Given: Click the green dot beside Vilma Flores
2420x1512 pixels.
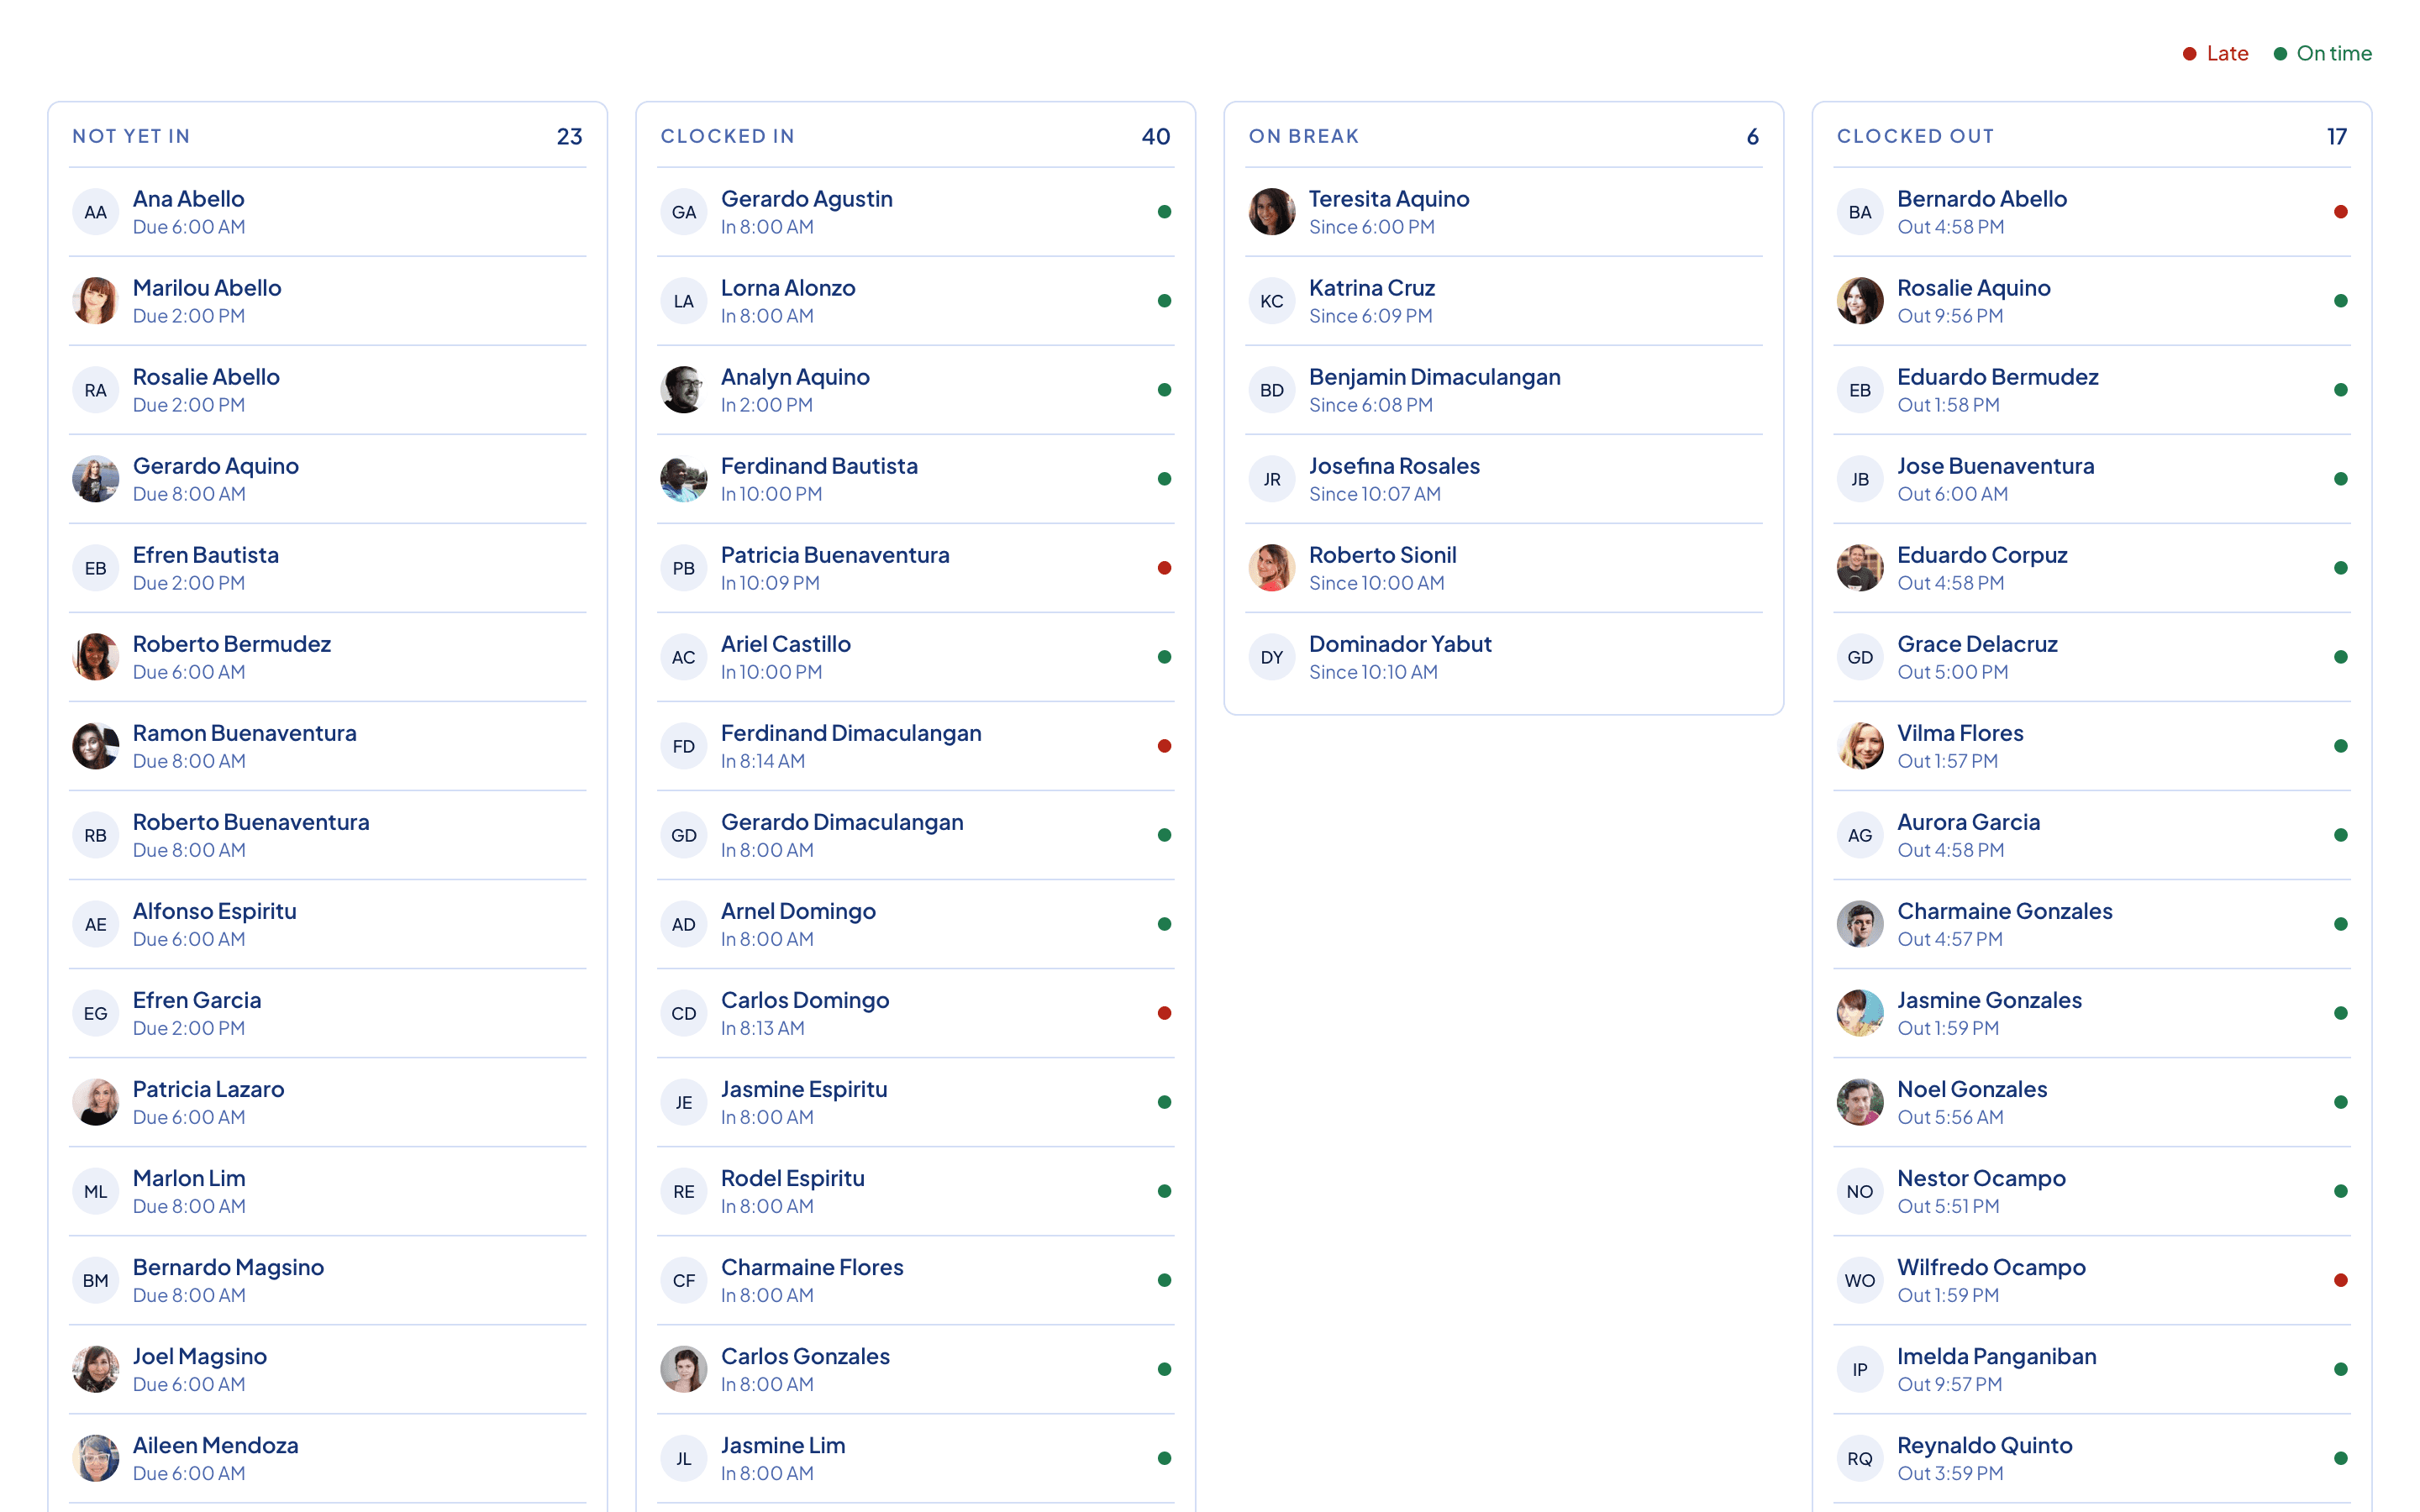Looking at the screenshot, I should point(2340,746).
